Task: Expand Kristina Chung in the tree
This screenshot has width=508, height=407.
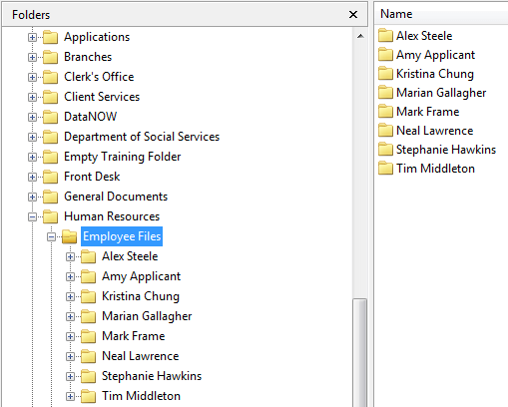Action: coord(70,296)
